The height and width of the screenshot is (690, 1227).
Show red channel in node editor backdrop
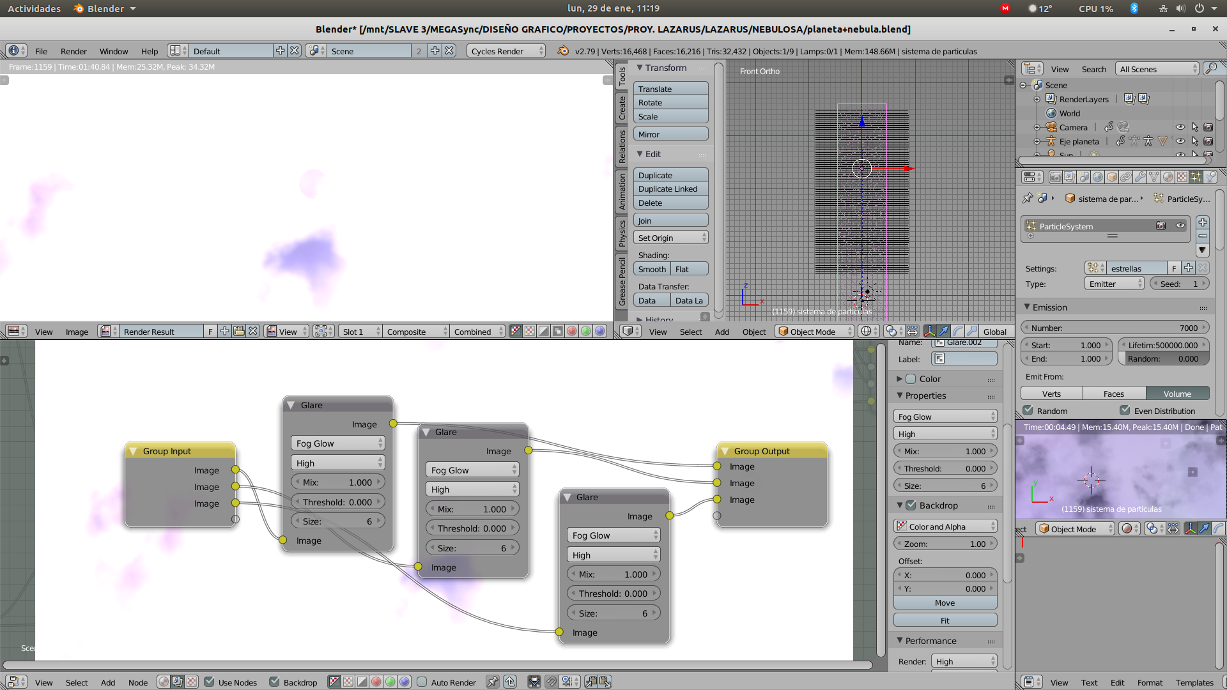click(x=376, y=682)
